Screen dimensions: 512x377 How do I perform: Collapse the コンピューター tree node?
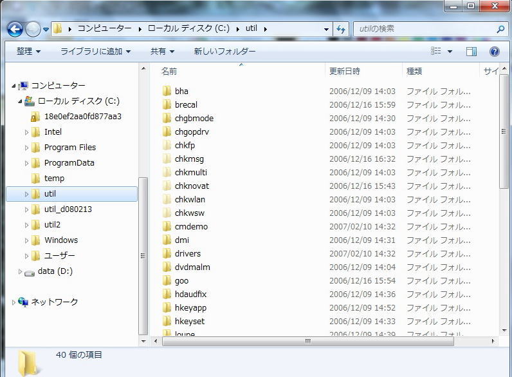(14, 86)
